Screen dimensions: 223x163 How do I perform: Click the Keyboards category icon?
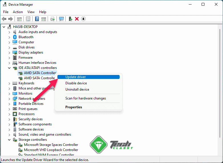15,83
